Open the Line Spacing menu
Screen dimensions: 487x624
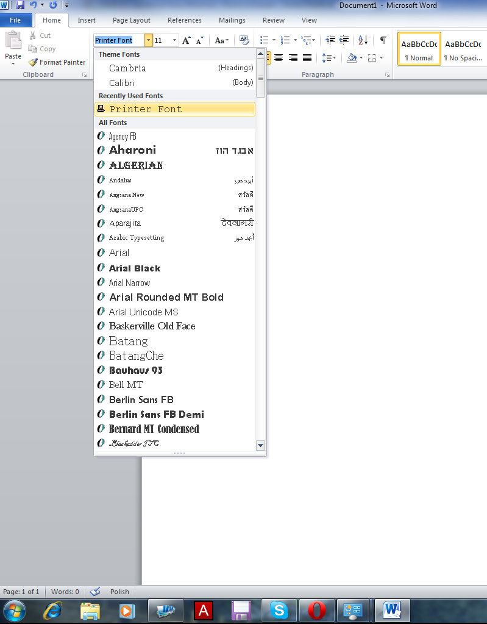[329, 58]
